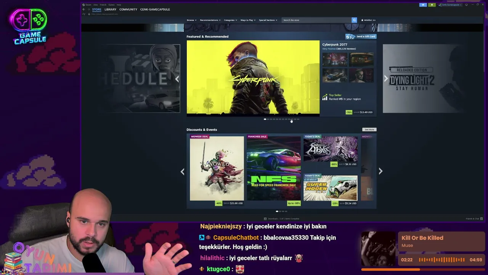This screenshot has width=488, height=275.
Task: Open the View menu
Action: (96, 5)
